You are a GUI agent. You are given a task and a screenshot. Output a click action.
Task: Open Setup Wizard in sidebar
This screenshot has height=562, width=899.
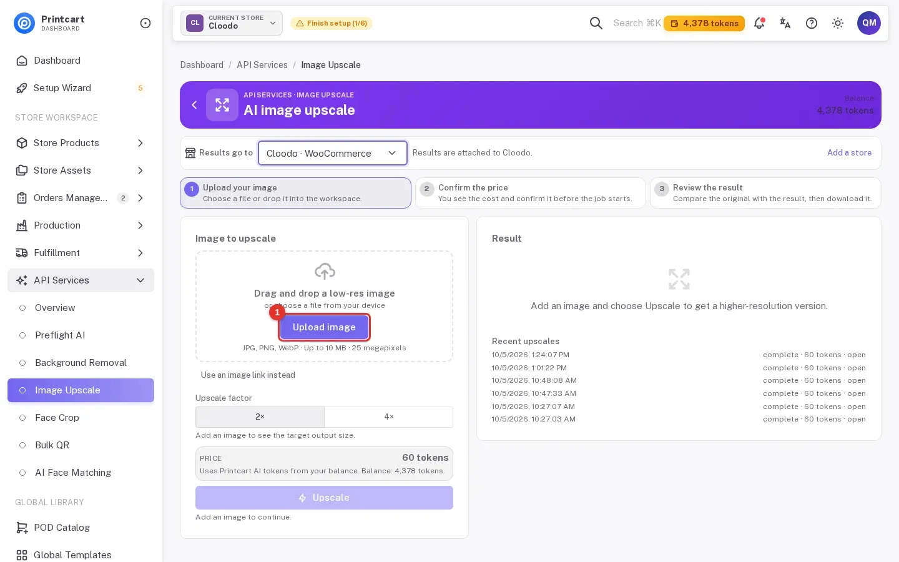(x=81, y=88)
